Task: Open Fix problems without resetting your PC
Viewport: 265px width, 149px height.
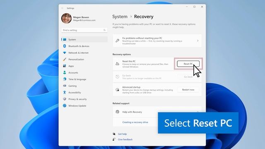Action: click(157, 41)
